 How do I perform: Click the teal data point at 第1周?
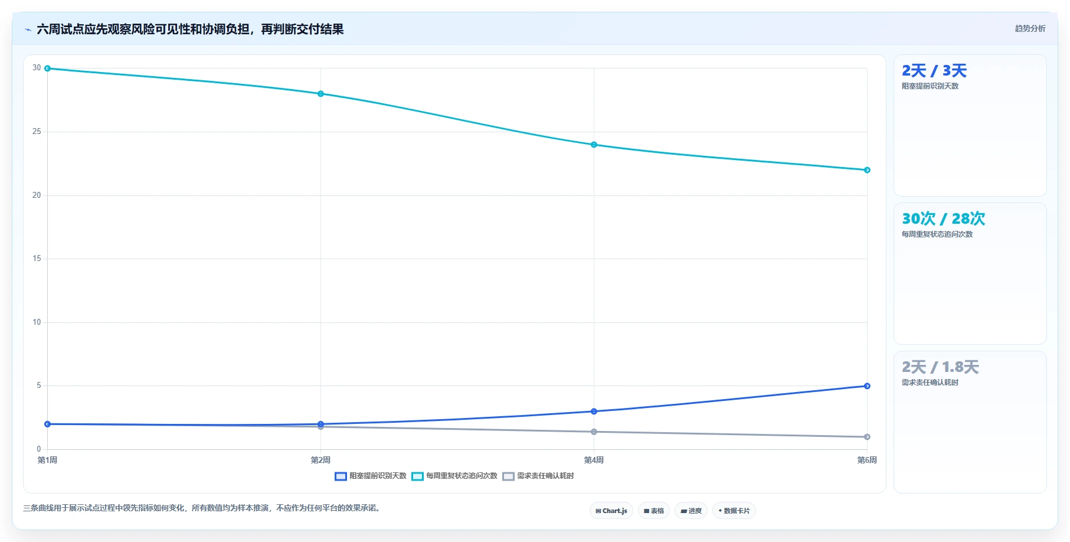[x=48, y=68]
